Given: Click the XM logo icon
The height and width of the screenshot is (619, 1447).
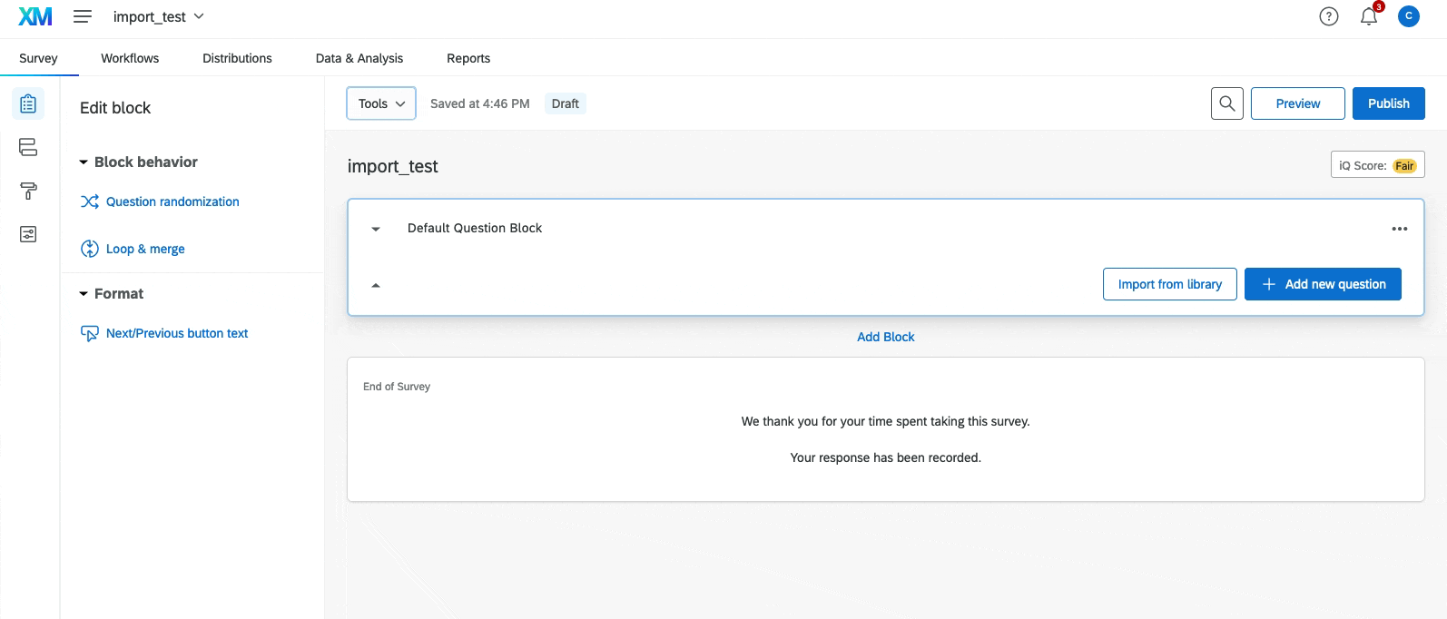Looking at the screenshot, I should coord(35,16).
